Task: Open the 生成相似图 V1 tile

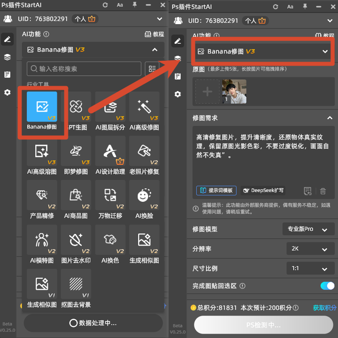Action: click(42, 284)
